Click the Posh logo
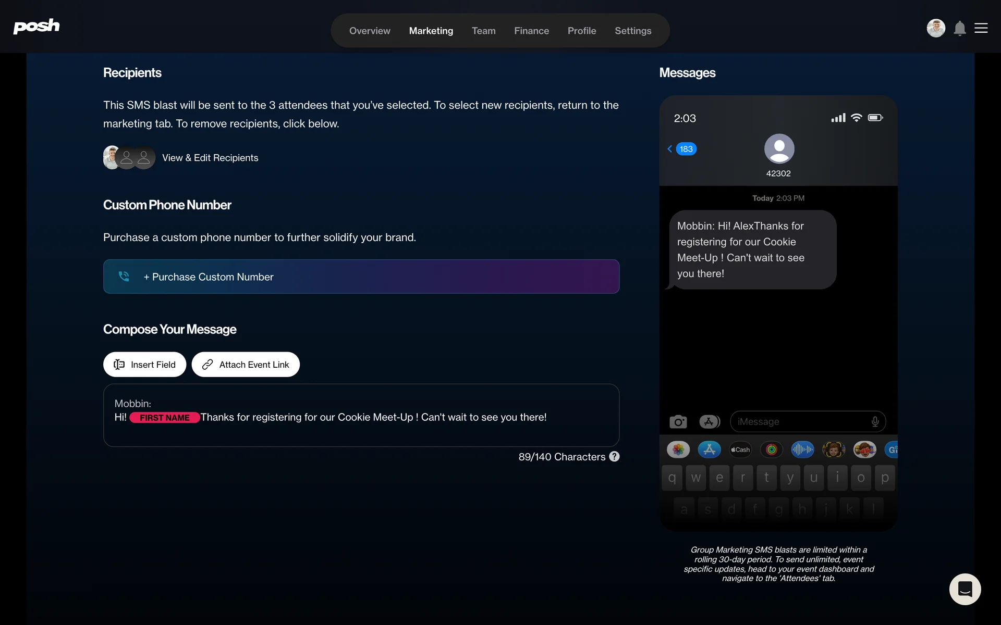Screen dimensions: 1001x625 (x=36, y=26)
